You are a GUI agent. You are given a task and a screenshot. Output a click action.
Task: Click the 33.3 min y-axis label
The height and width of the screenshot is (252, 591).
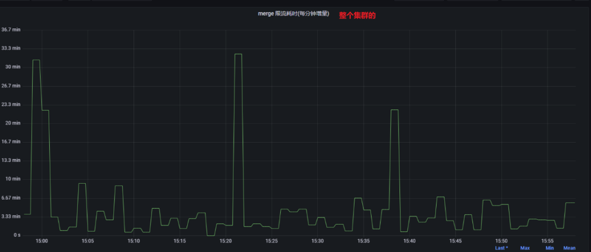(x=11, y=48)
